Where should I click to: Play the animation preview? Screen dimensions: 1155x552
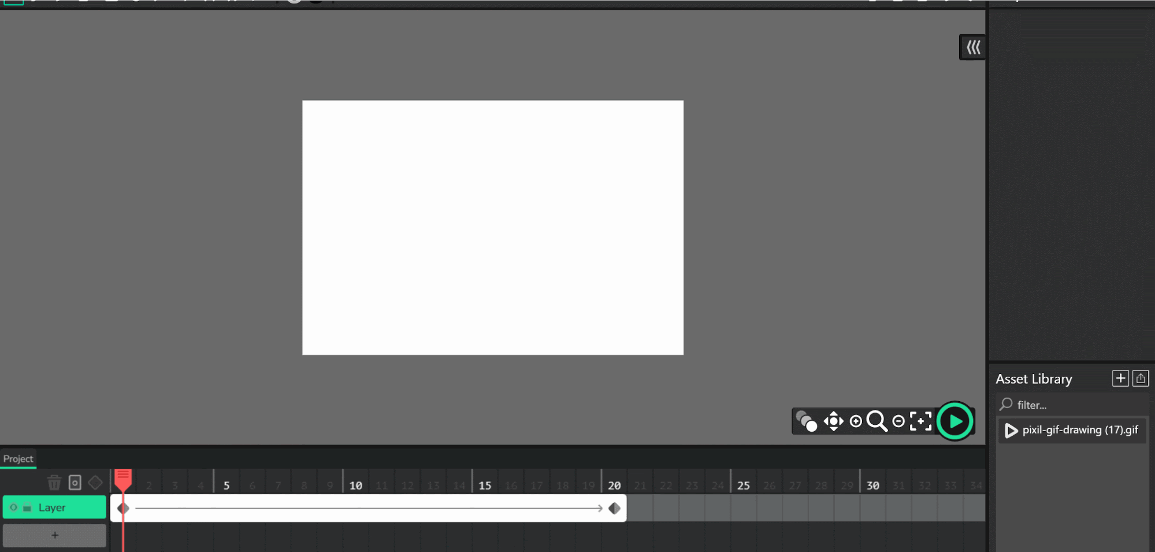(955, 421)
